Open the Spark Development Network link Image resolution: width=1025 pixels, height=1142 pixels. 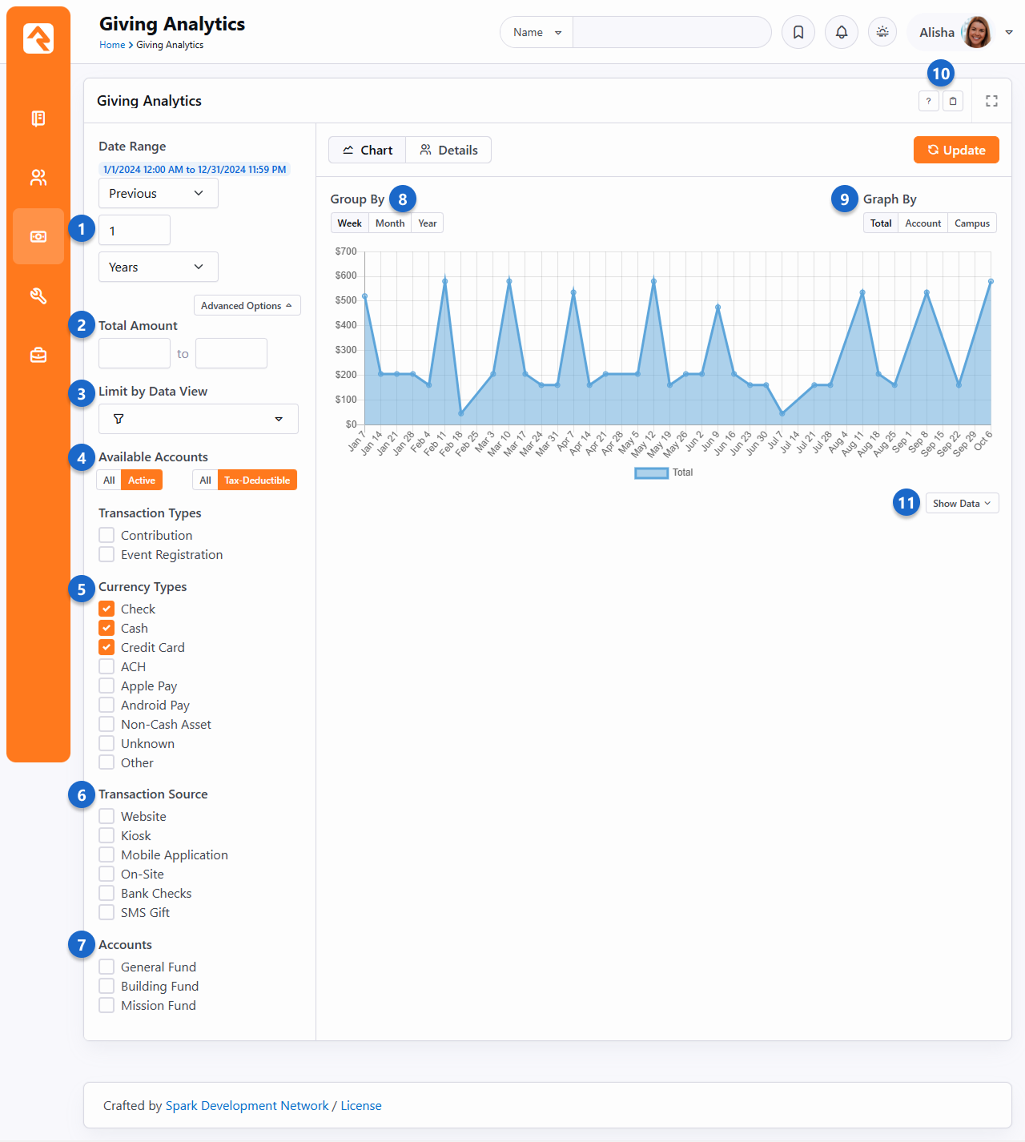coord(247,1106)
